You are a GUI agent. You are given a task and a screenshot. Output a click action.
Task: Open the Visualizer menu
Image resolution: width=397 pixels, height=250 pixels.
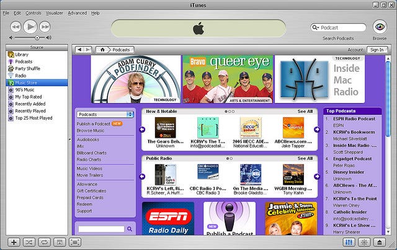55,13
